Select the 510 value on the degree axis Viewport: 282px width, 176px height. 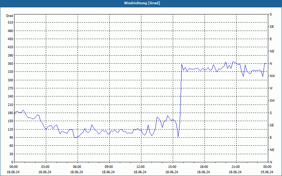click(x=11, y=23)
